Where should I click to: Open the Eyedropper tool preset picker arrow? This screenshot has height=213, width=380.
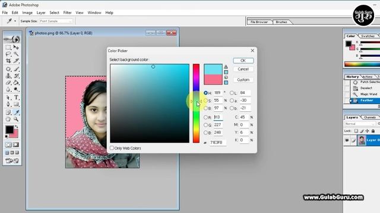pos(15,21)
